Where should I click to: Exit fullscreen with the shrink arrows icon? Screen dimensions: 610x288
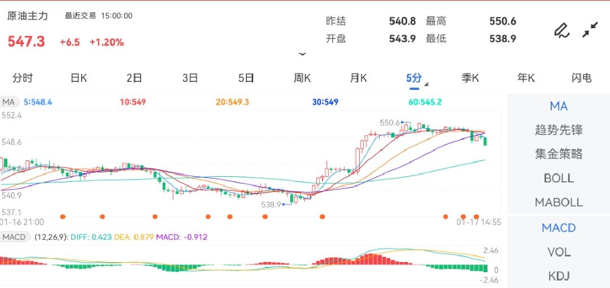click(590, 30)
